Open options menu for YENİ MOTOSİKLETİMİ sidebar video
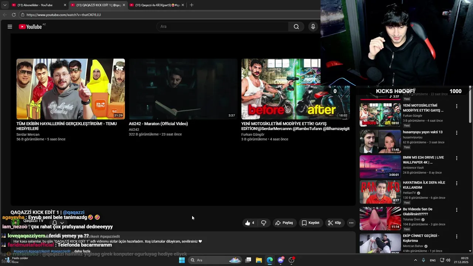This screenshot has width=473, height=266. click(x=456, y=106)
